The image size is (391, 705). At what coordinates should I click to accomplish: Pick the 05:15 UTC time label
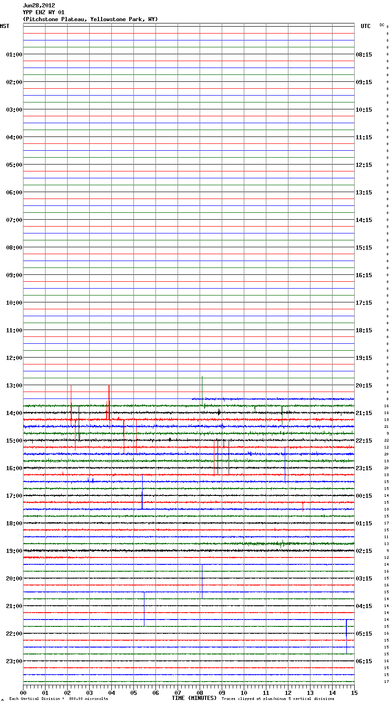364,634
